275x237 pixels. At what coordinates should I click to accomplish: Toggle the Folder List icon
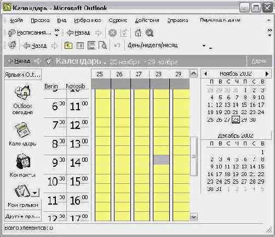(x=80, y=46)
